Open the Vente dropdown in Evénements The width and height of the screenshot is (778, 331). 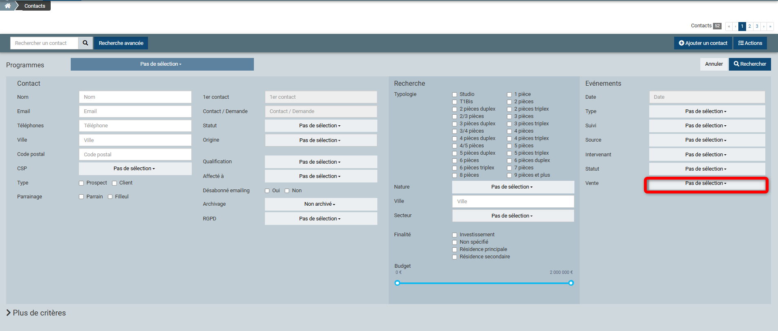click(x=706, y=183)
